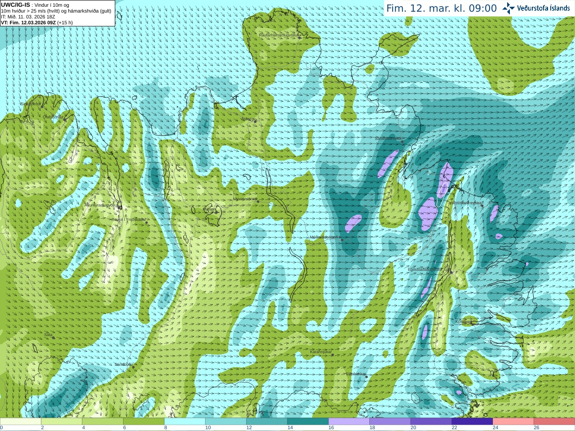Pick the 22–24 m/s dark indigo swatch
Screen dimensions: 575x431
coord(472,422)
